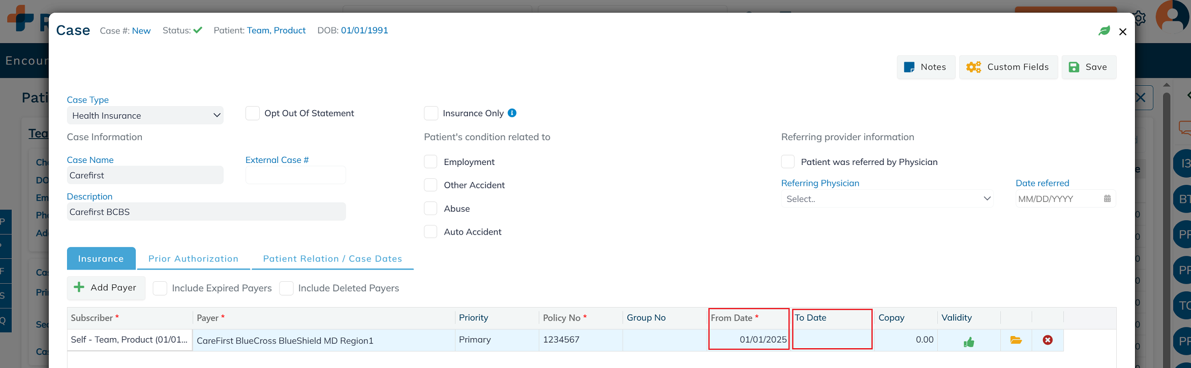The image size is (1191, 368).
Task: Open Patient Relation / Case Dates tab
Action: 332,259
